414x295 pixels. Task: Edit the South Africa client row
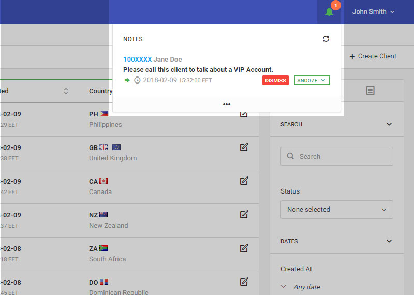tap(244, 248)
